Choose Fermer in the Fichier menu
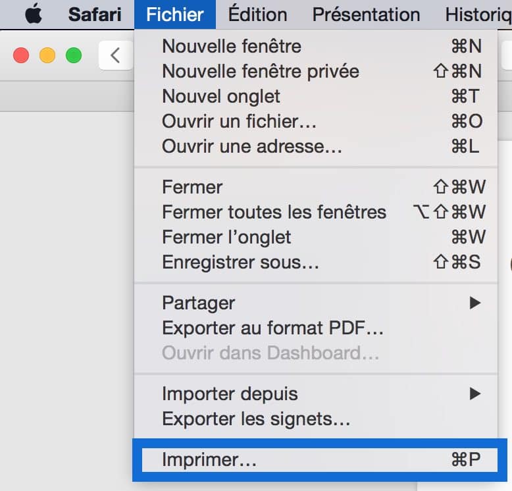The image size is (512, 491). [316, 187]
